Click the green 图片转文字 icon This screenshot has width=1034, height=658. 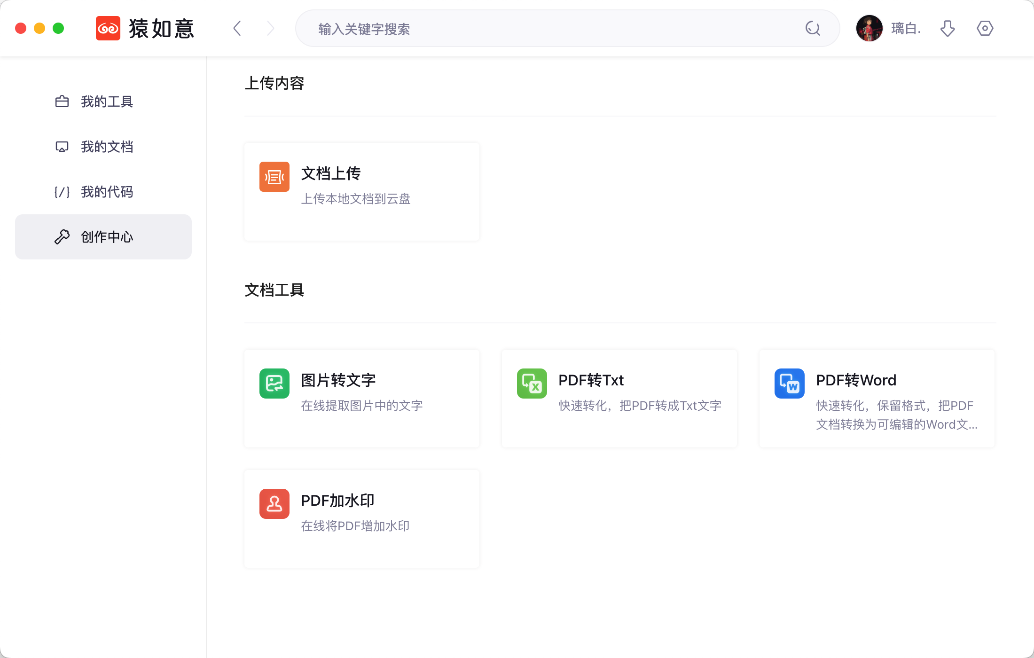[274, 384]
